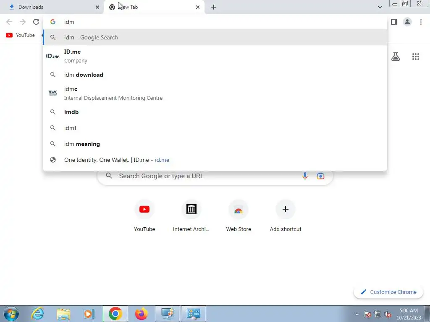The height and width of the screenshot is (322, 430).
Task: Open the Chrome side panel
Action: pyautogui.click(x=394, y=22)
